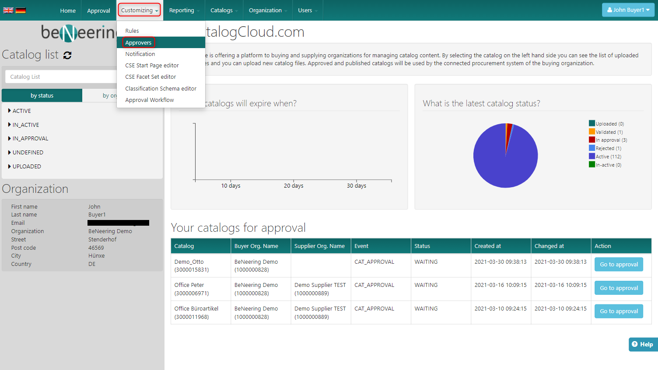Switch language with the German flag icon

[x=21, y=10]
